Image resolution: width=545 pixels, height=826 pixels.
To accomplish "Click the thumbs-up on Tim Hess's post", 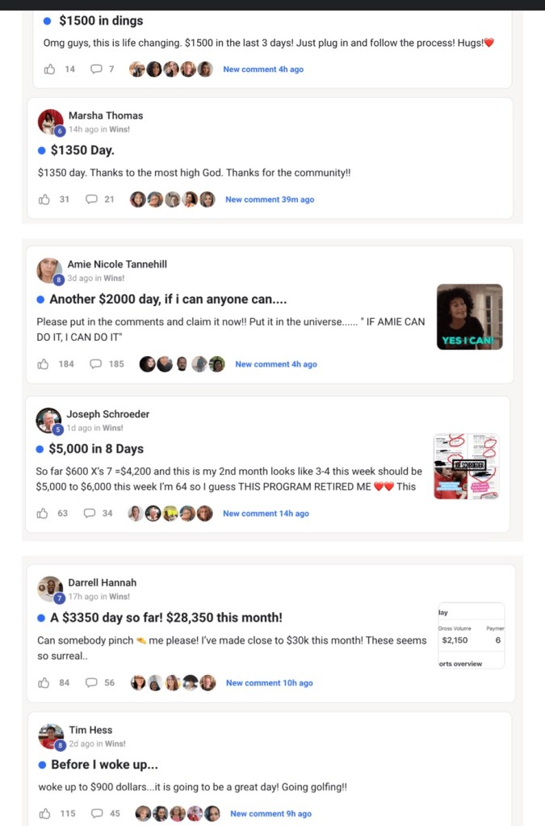I will coord(45,813).
